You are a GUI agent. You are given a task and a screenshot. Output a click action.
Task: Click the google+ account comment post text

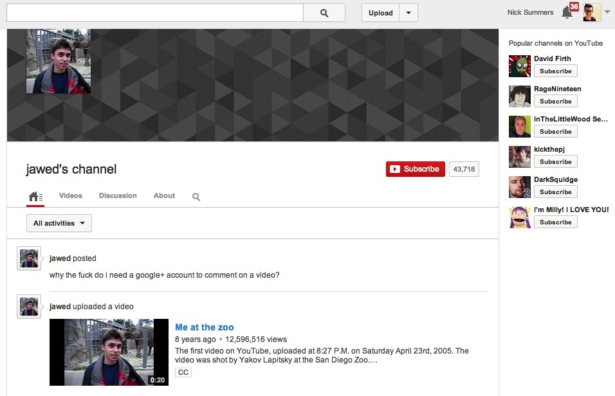coord(164,275)
